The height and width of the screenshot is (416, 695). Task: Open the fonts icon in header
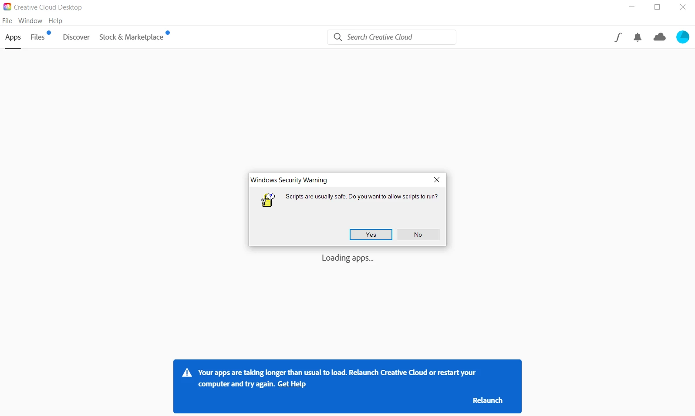[x=618, y=37]
